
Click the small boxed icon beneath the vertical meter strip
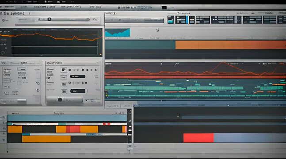[x=130, y=146]
